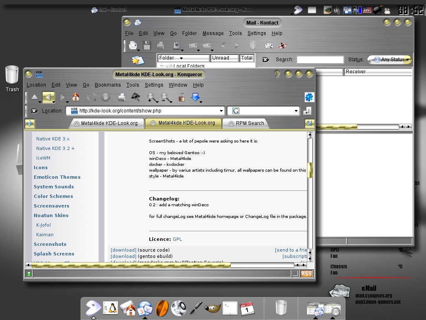Click Find messages icon in Kontact
The width and height of the screenshot is (426, 320).
269,45
